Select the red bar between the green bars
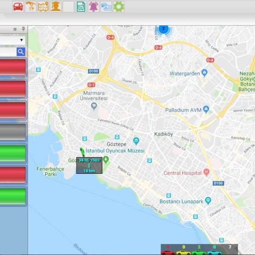The width and height of the screenshot is (255, 255). (x=13, y=175)
